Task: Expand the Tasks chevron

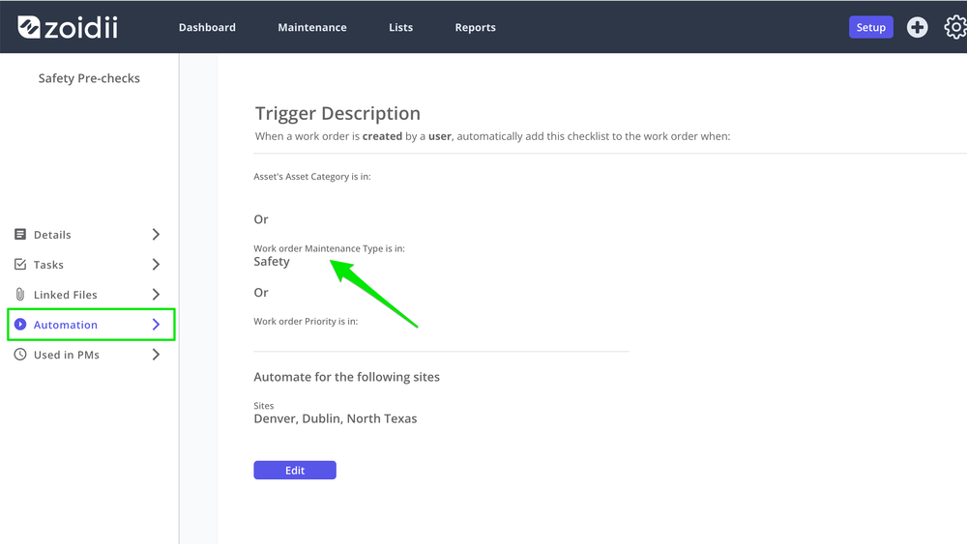Action: (156, 265)
